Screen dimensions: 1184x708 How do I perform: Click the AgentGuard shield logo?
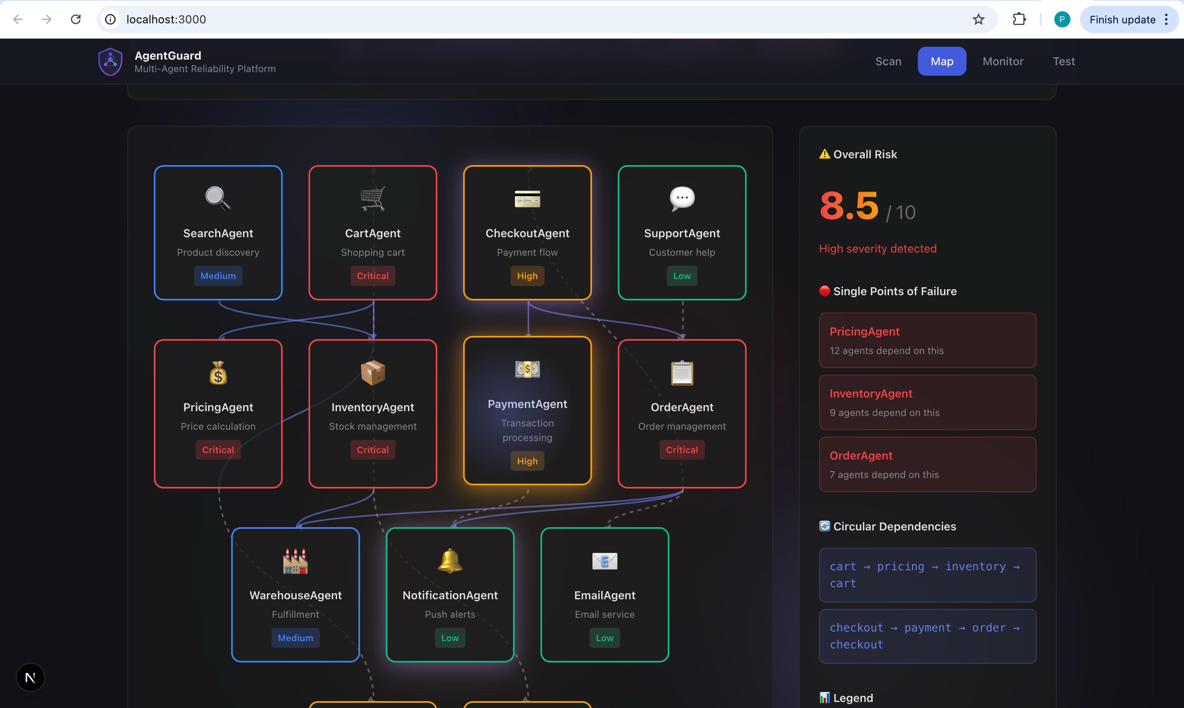point(110,62)
